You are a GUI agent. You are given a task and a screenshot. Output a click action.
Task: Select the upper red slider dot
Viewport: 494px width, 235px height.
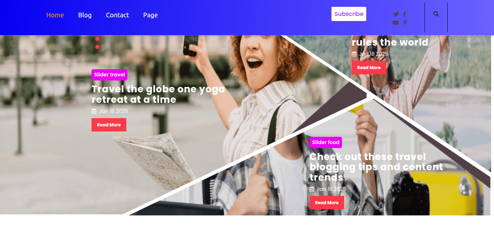pos(97,39)
